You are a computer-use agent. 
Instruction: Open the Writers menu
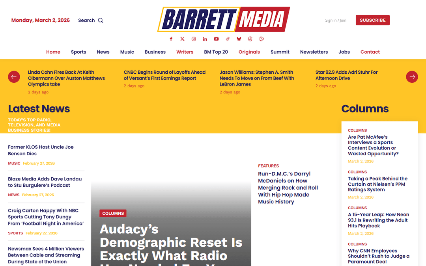(x=185, y=52)
